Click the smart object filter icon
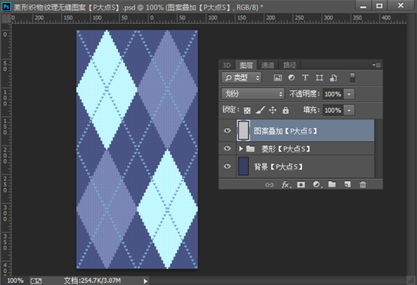The width and height of the screenshot is (417, 285). tap(334, 78)
